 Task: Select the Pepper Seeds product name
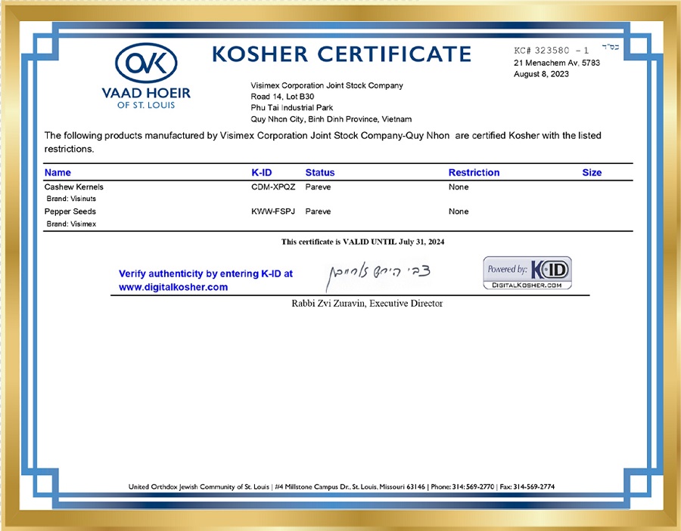click(x=70, y=211)
